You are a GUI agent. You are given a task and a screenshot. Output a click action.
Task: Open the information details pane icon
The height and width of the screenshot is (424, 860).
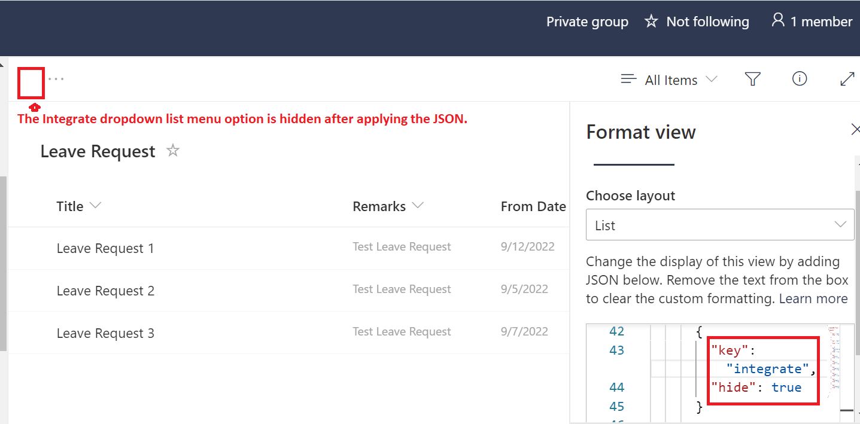point(800,79)
